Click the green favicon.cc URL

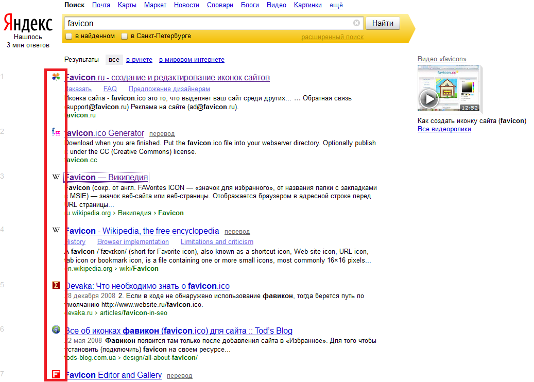pos(81,160)
